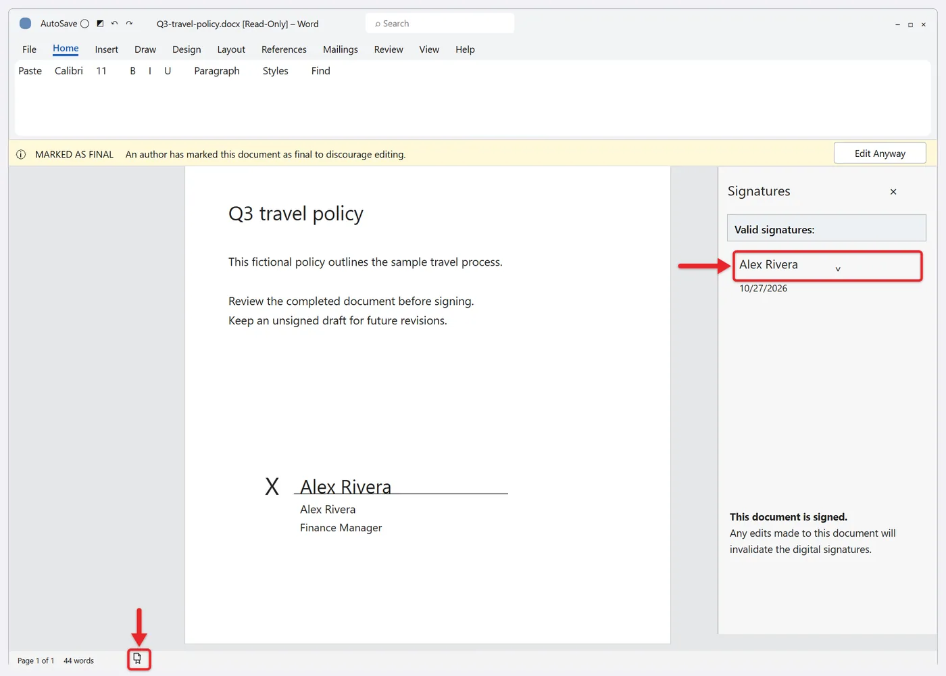Open the Mailings tab
The image size is (946, 676).
pyautogui.click(x=341, y=49)
